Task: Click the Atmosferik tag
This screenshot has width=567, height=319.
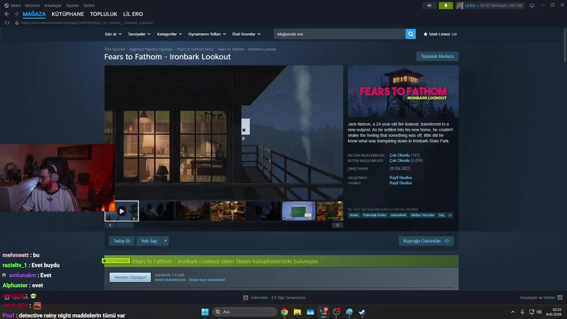Action: pyautogui.click(x=399, y=215)
